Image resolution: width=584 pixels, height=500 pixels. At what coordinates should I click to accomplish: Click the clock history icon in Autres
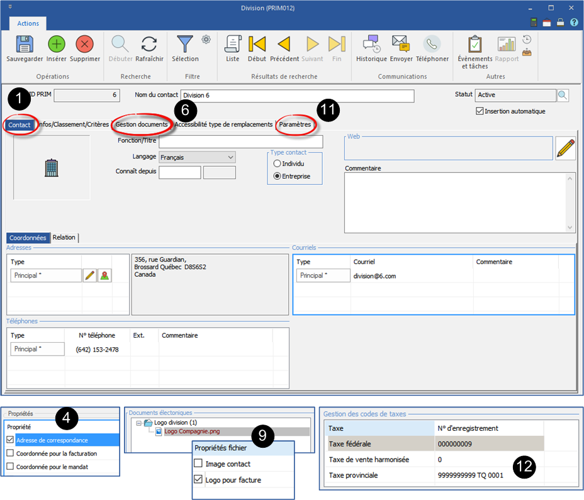click(x=527, y=40)
